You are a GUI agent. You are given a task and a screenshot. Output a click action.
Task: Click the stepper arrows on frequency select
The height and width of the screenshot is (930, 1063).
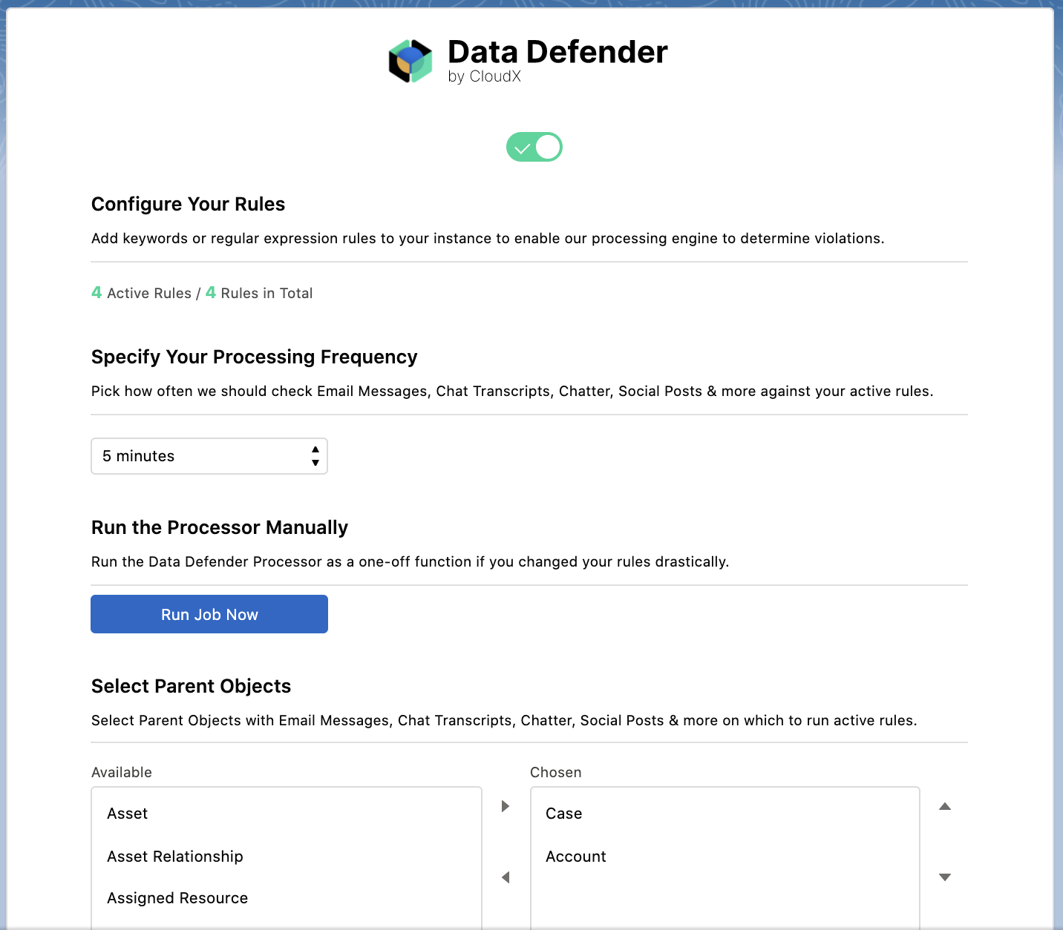tap(315, 456)
